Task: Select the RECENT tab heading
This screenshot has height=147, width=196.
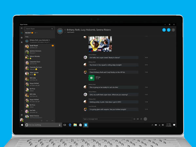Action: (x=28, y=33)
